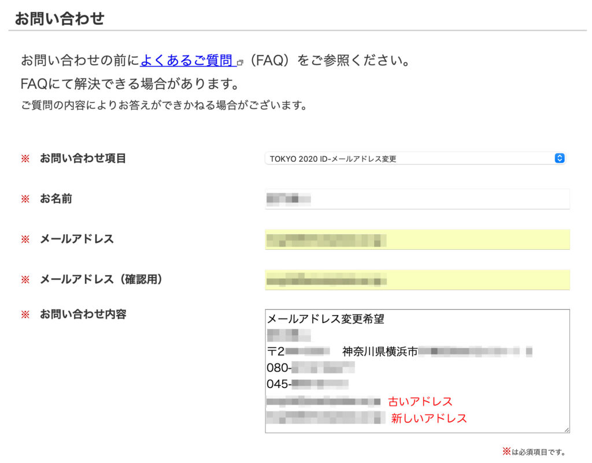Screen dimensions: 592x463
Task: Click the メールアドレス（確認用） label
Action: (x=101, y=280)
